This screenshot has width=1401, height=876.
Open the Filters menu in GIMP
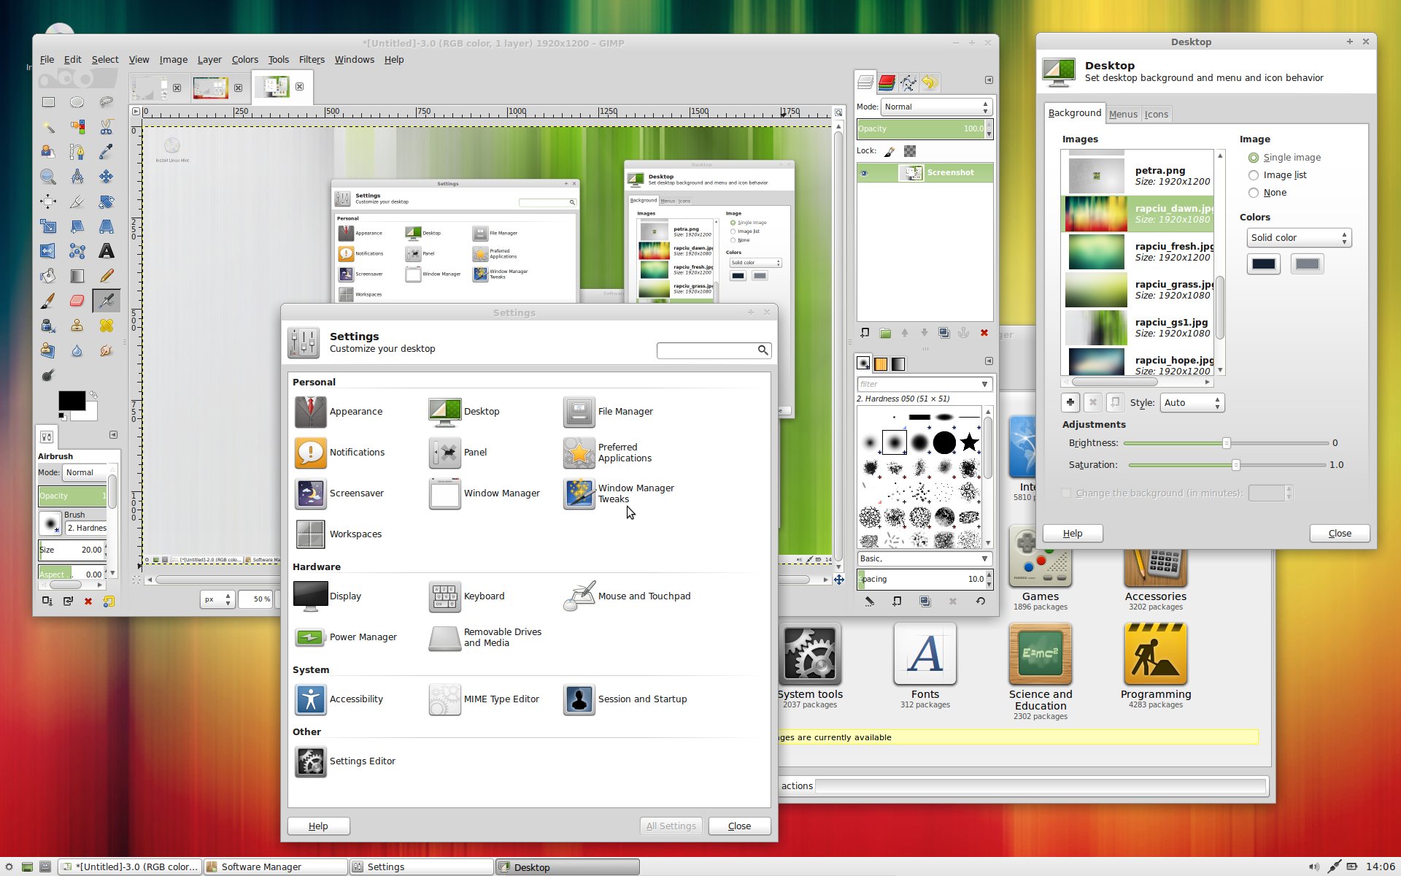tap(312, 60)
